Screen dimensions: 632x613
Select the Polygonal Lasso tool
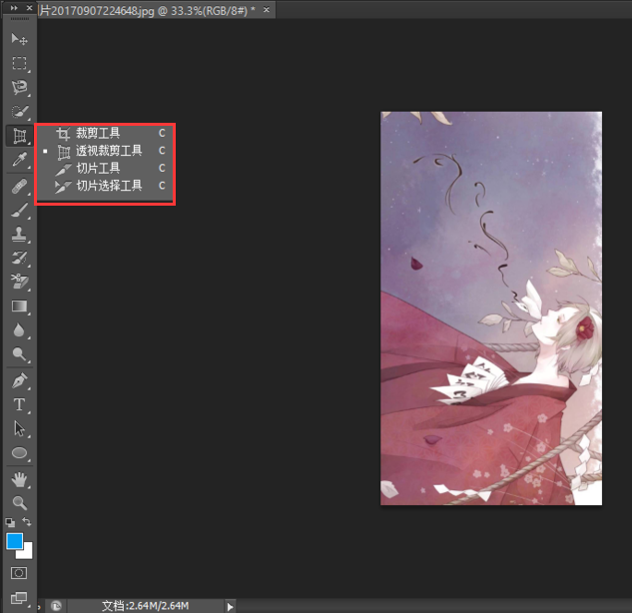point(19,88)
